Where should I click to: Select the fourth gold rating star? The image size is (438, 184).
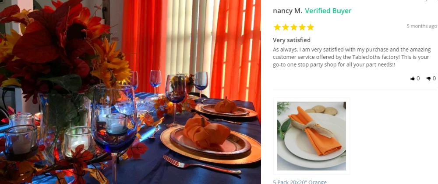click(x=302, y=27)
